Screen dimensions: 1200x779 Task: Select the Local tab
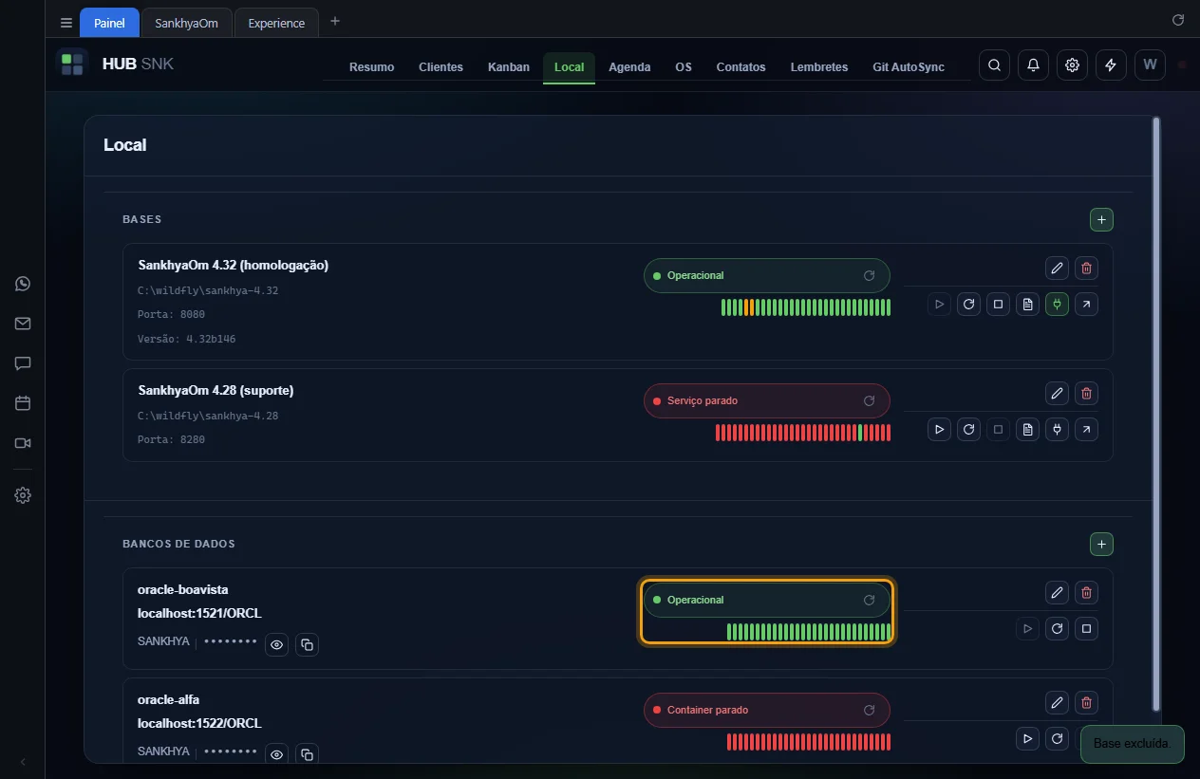[x=570, y=67]
